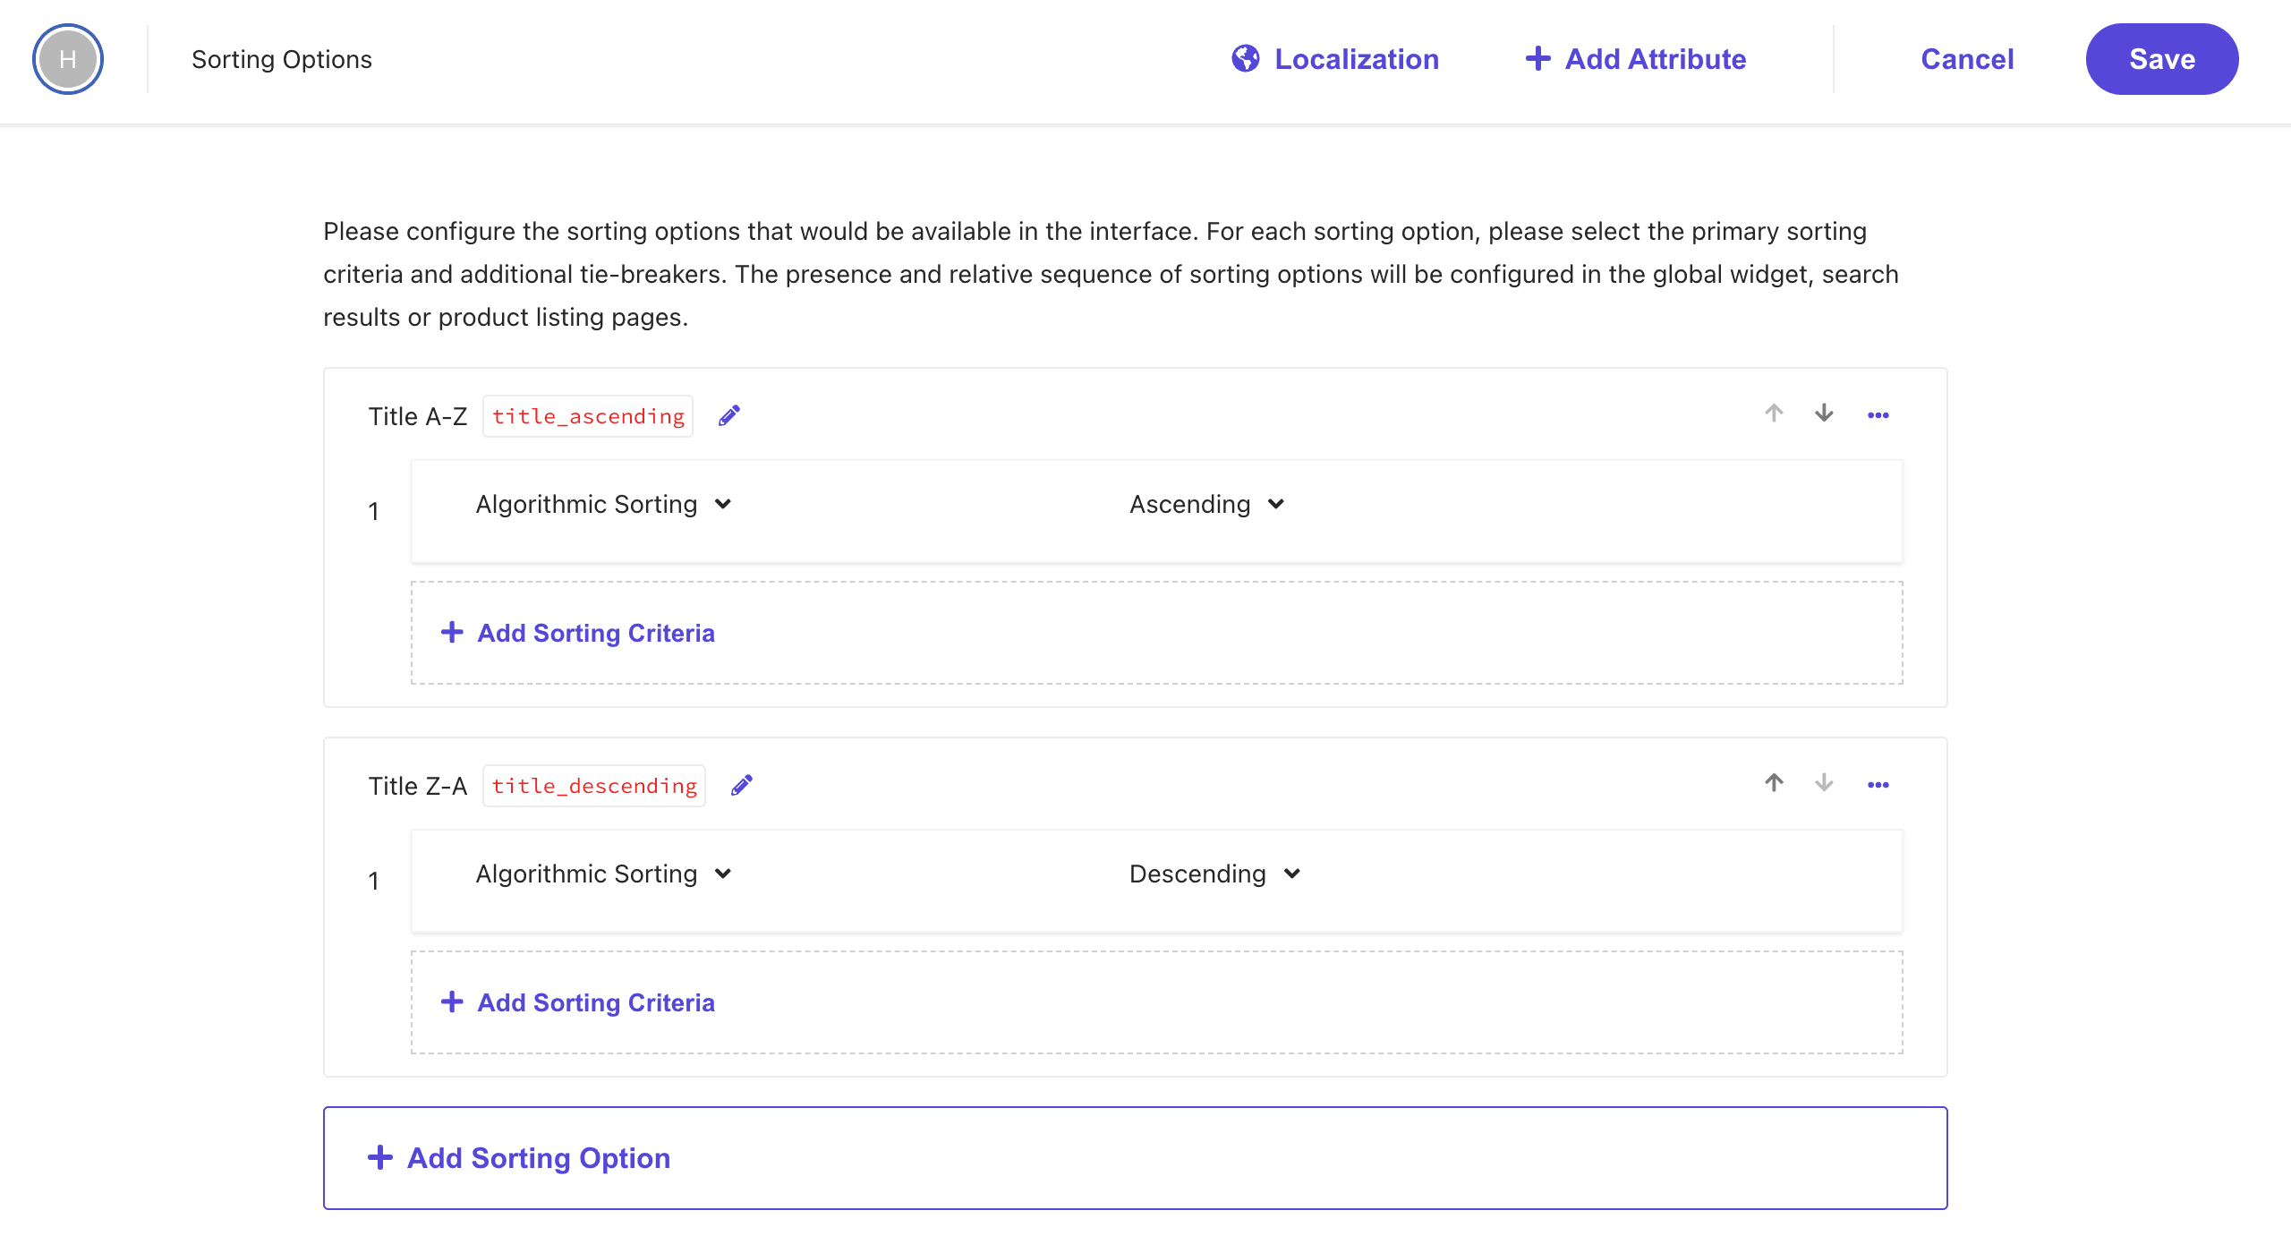The image size is (2291, 1253).
Task: Move Title A-Z option down
Action: (1824, 413)
